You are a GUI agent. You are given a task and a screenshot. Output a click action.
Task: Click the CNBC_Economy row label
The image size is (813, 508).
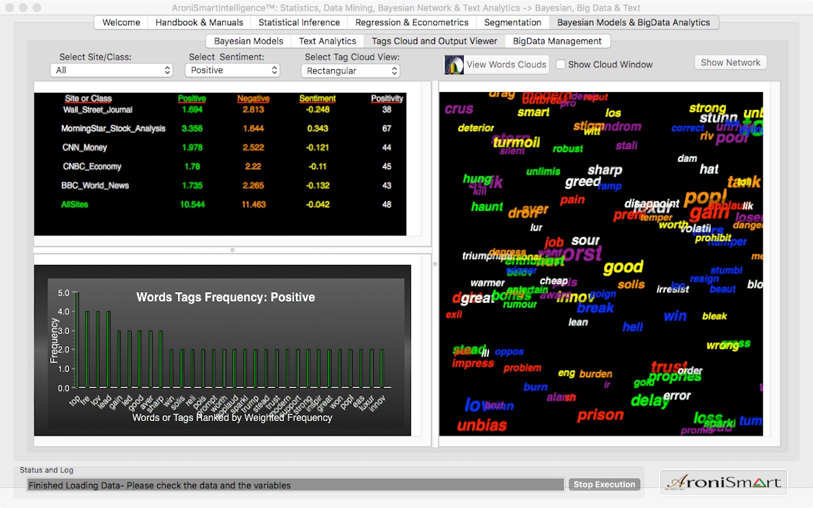(x=92, y=166)
